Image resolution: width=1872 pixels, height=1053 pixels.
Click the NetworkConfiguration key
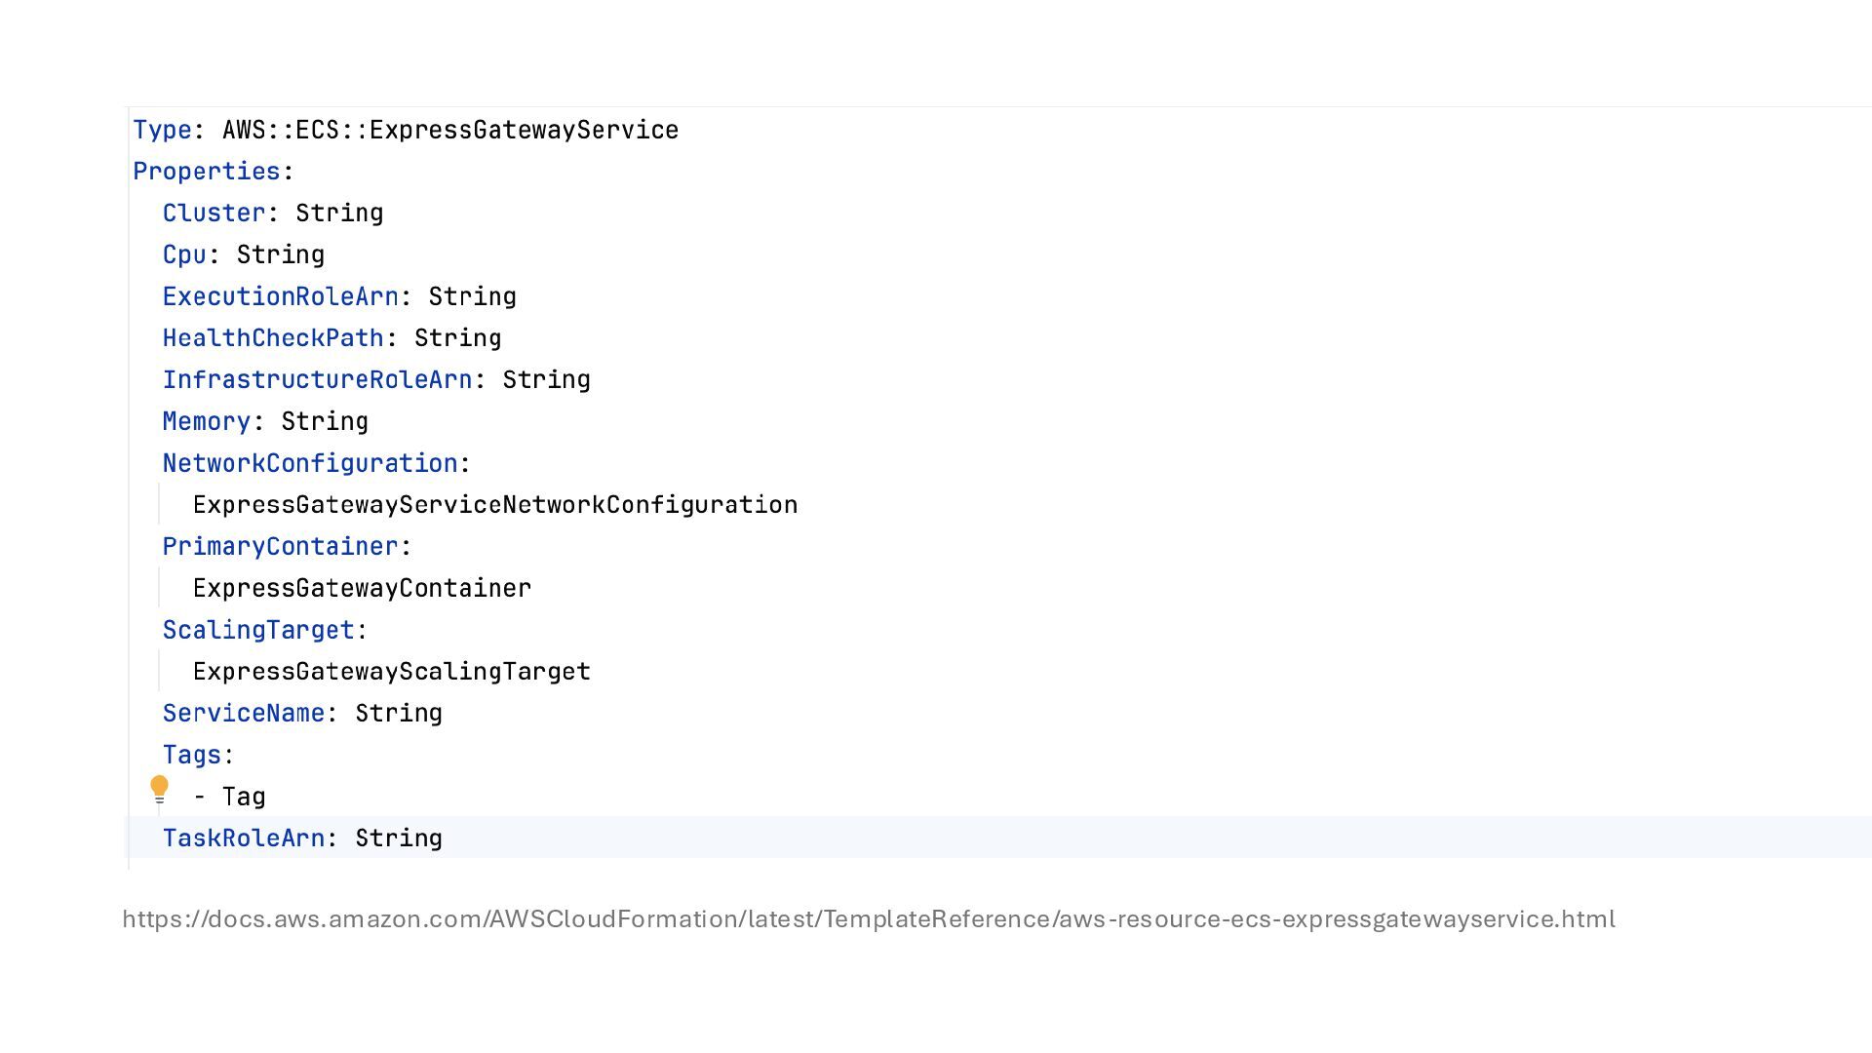click(309, 463)
